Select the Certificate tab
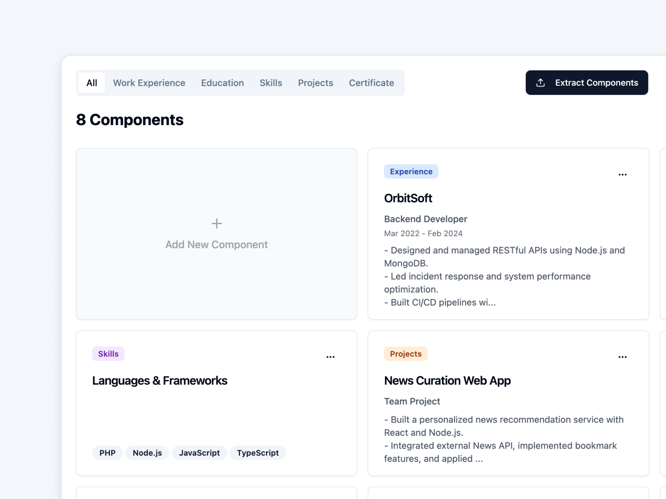The height and width of the screenshot is (499, 666). coord(371,83)
